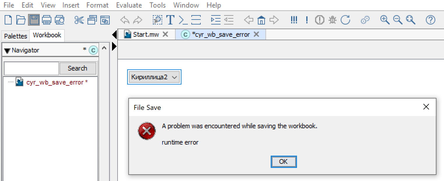
Task: Click the Save floppy disk icon
Action: [x=34, y=20]
